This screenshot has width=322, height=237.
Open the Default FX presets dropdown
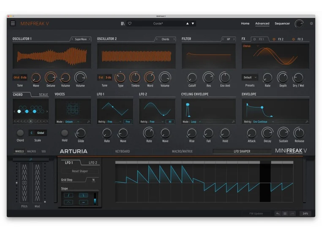pos(250,78)
